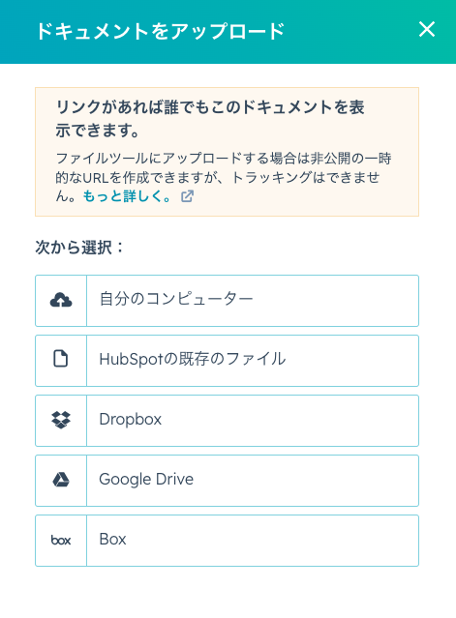
Task: Click the ドキュメントをアップロード header title
Action: (x=161, y=31)
